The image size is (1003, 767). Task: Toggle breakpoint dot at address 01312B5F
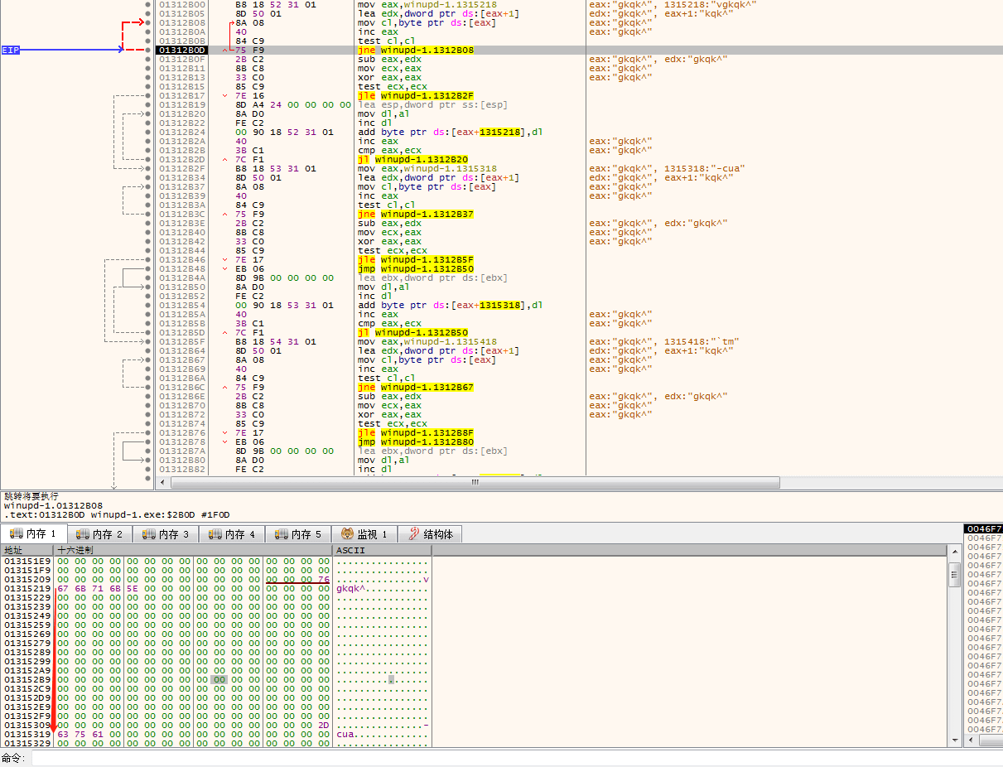pos(148,341)
